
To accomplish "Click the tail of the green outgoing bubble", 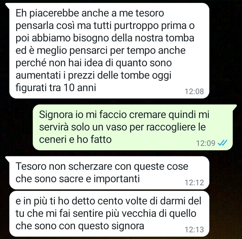I will (235, 107).
